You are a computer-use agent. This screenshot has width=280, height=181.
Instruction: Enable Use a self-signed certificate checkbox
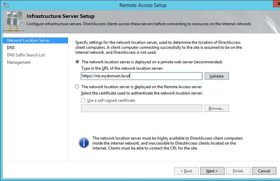(83, 100)
